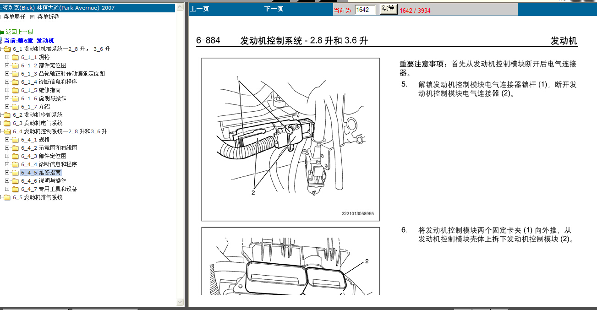Click left panel scrollbar down arrow
The image size is (597, 310).
(x=180, y=302)
